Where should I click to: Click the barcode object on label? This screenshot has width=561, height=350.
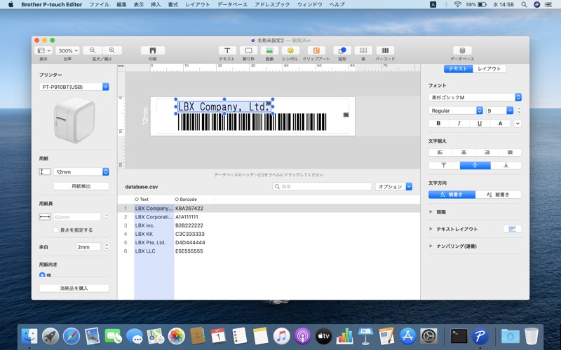coord(252,122)
